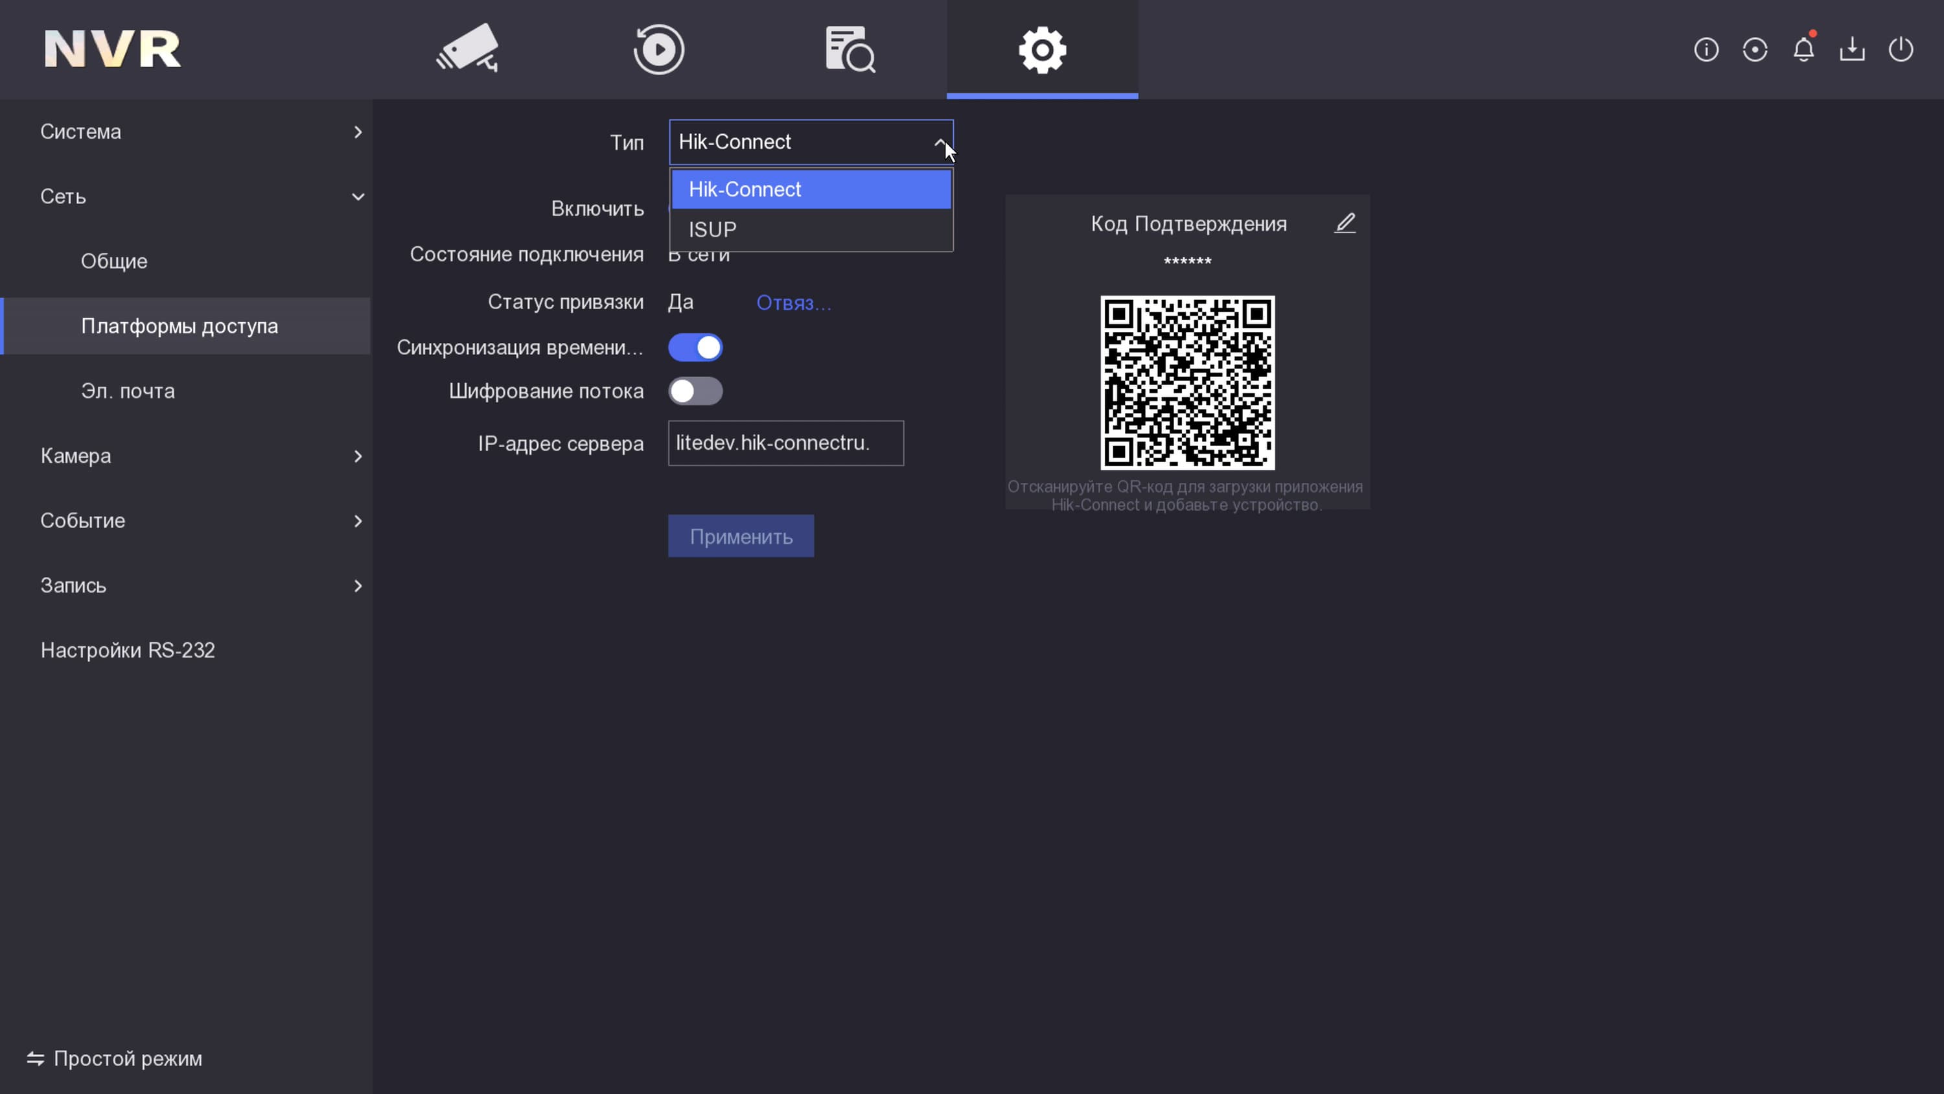Click the alarm bell notification icon
Screen dimensions: 1944x1094
(x=1803, y=50)
